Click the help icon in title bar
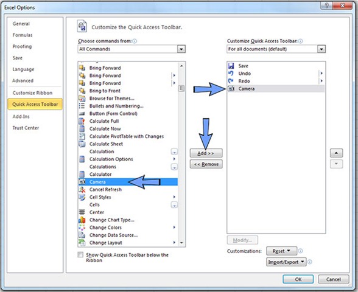Screen dimensions: 358x292 326,6
